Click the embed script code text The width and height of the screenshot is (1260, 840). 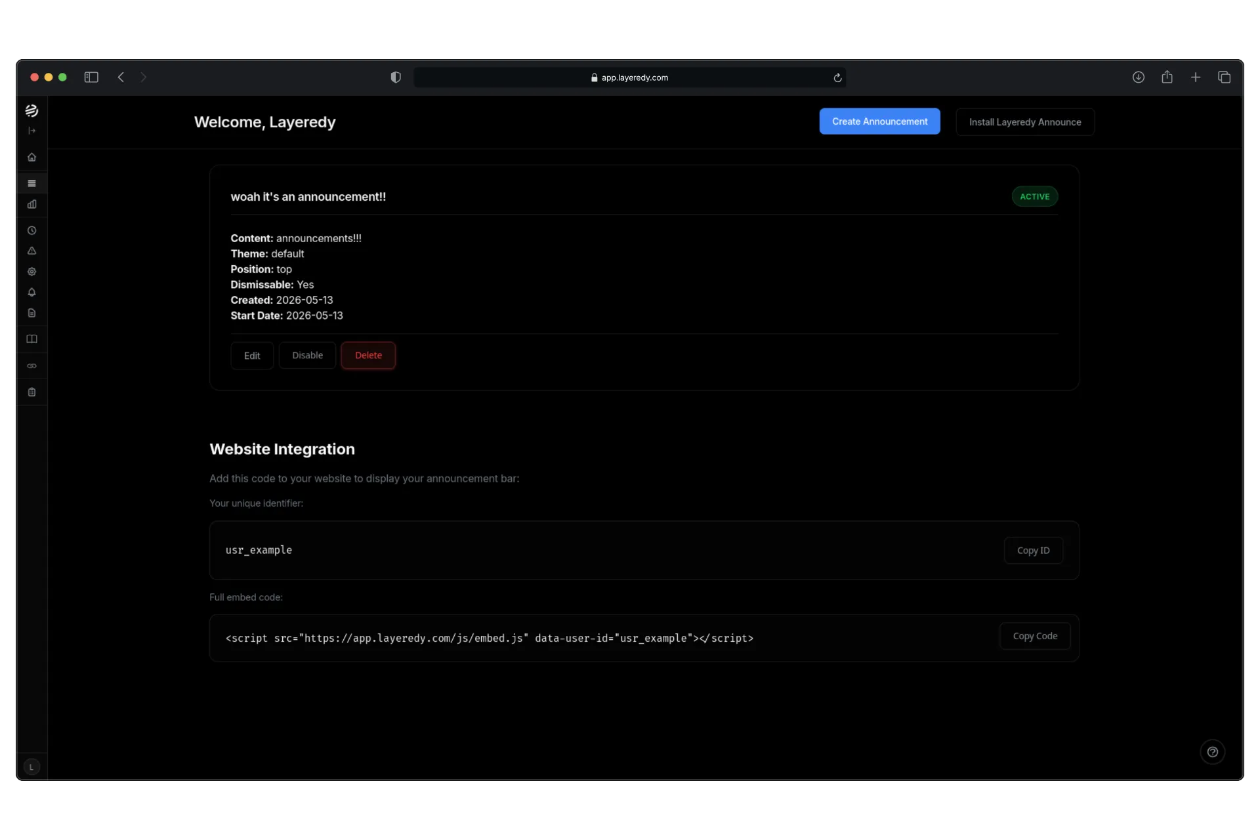tap(490, 638)
